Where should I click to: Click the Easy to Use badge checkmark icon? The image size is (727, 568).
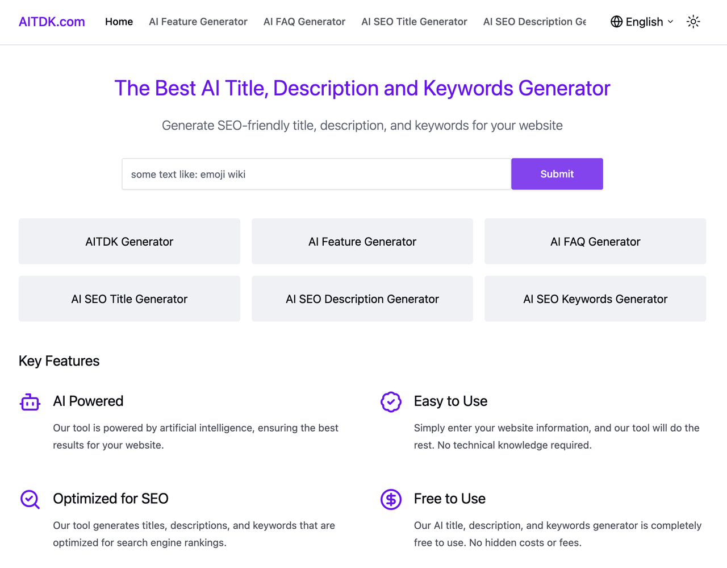tap(391, 402)
